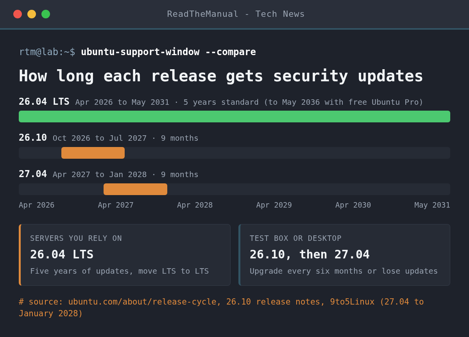Click 'Oct 2026 to Jul 2027 · 9 months' text
Screen dimensions: 469x337
pyautogui.click(x=125, y=138)
